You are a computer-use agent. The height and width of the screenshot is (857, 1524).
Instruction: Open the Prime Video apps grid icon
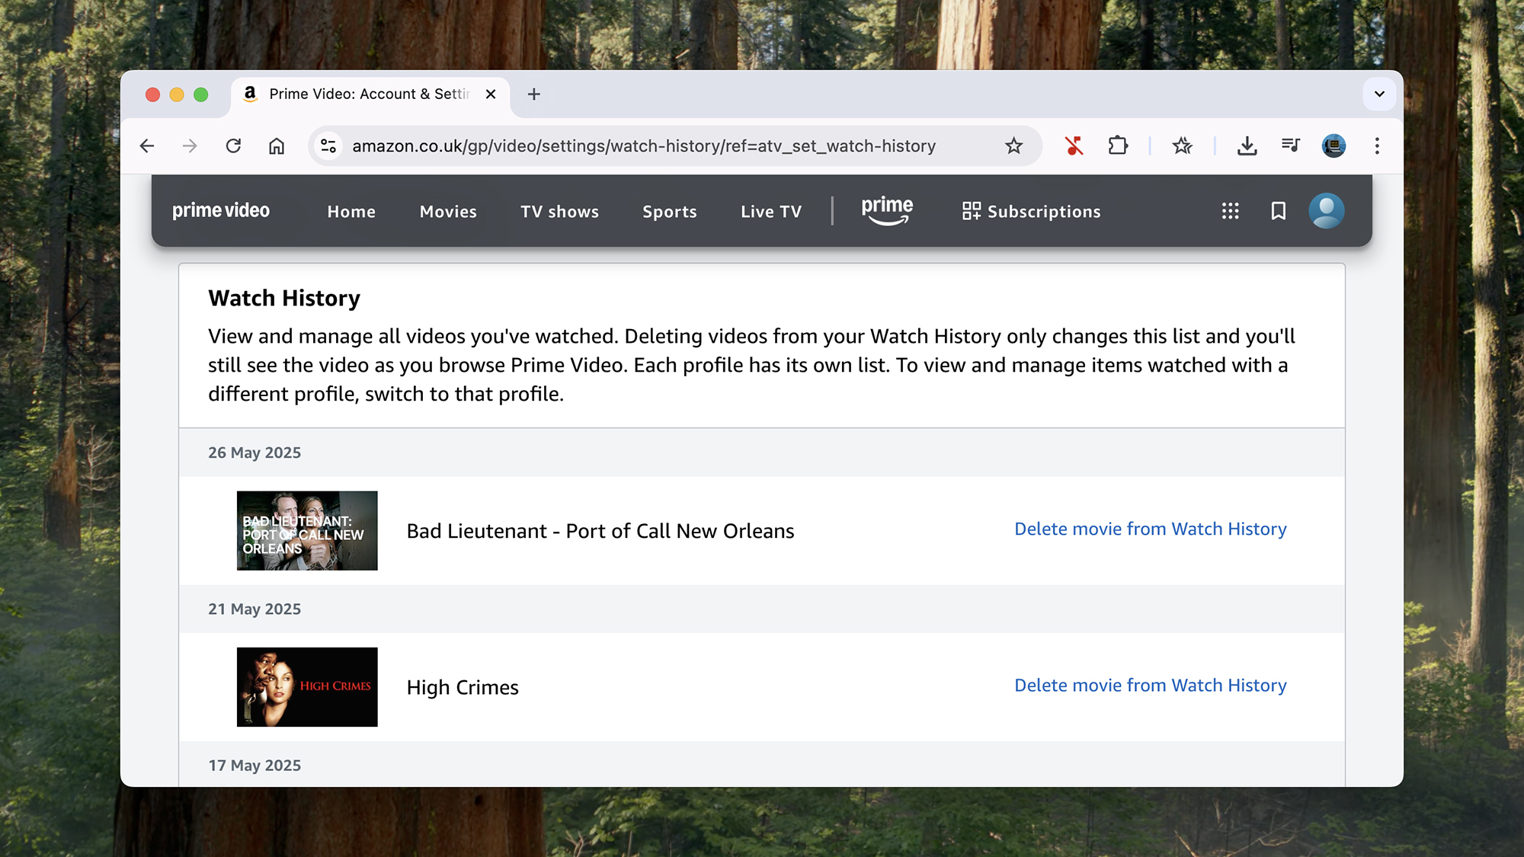coord(1230,211)
